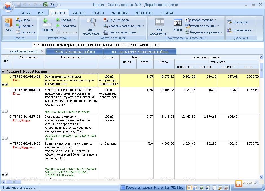265x191 pixels.
Task: Insert a Заголовок row
Action: click(66, 26)
